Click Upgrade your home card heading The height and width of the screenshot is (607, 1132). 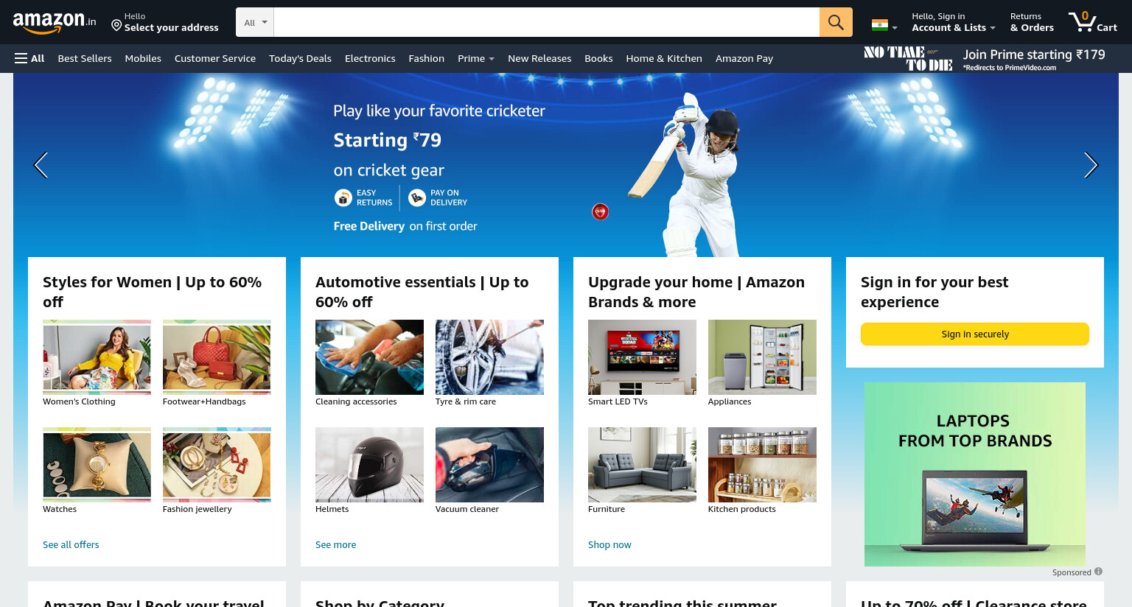(x=696, y=292)
